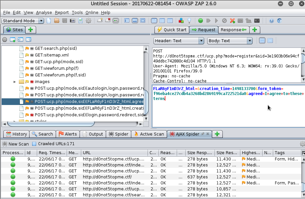Image resolution: width=305 pixels, height=199 pixels.
Task: Select layout expanding information tabs full width
Action: pyautogui.click(x=135, y=21)
